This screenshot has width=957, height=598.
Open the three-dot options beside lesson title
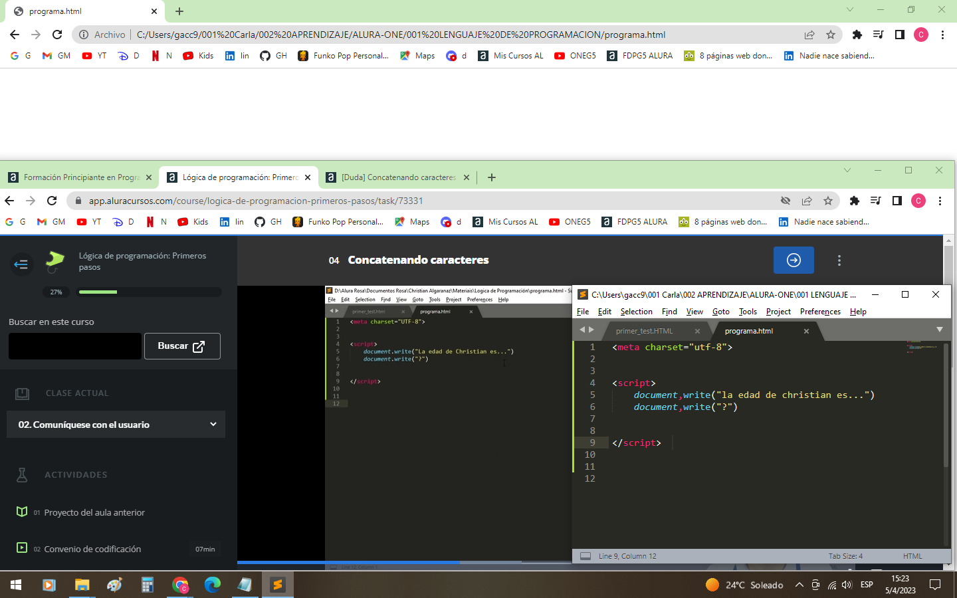pyautogui.click(x=839, y=260)
